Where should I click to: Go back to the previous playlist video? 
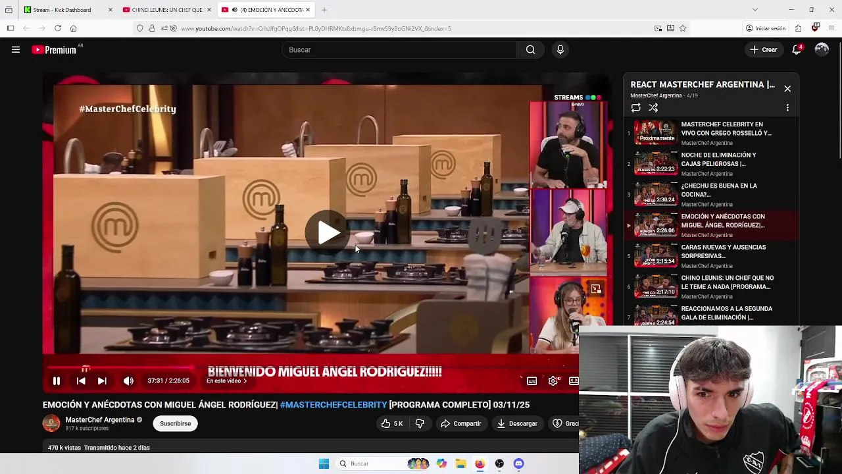coord(81,381)
